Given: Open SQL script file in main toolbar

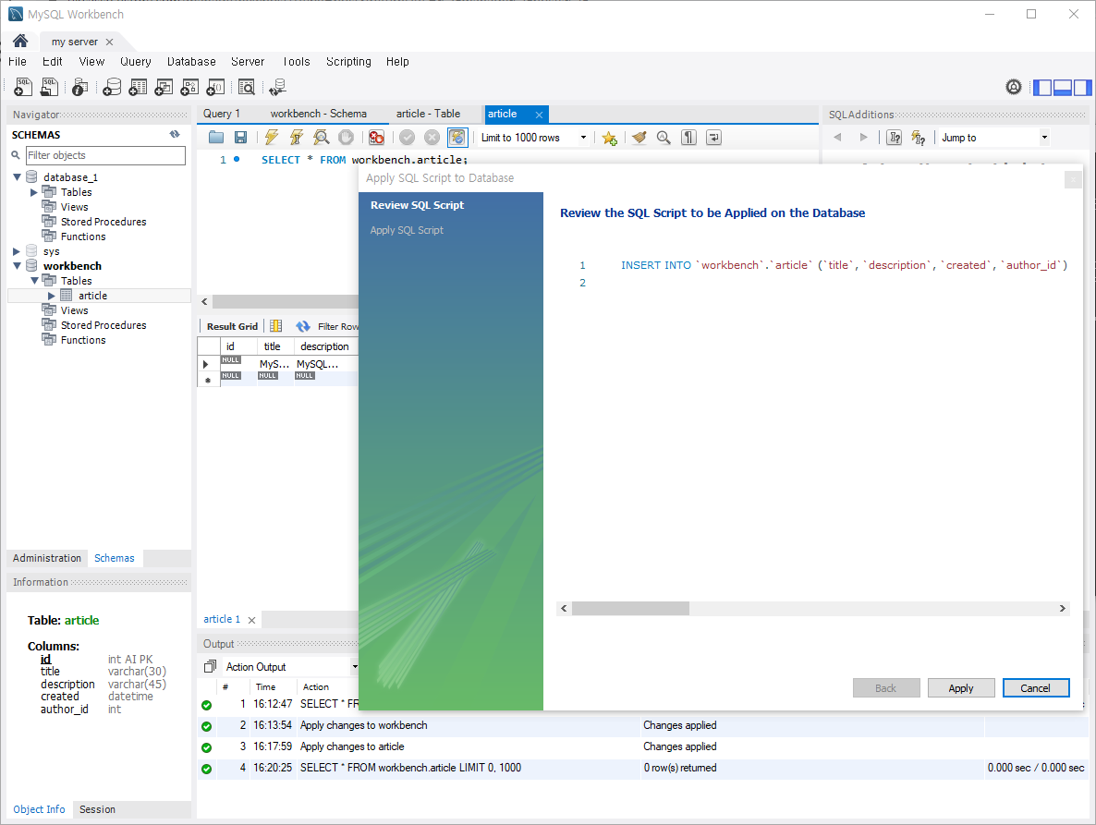Looking at the screenshot, I should click(x=49, y=88).
